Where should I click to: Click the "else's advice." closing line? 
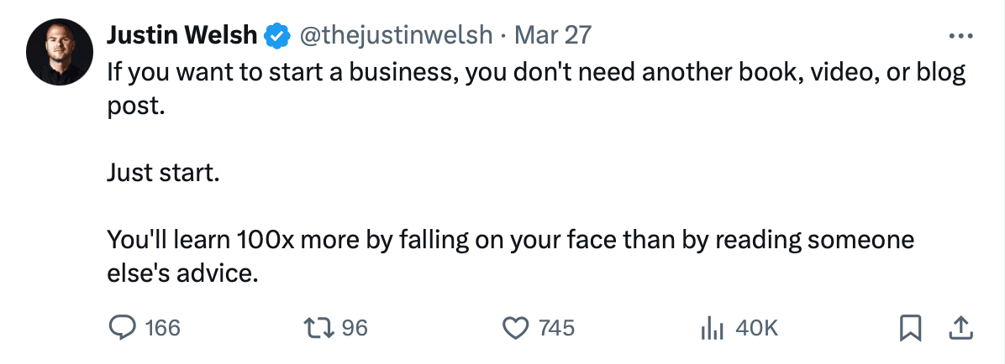click(182, 274)
